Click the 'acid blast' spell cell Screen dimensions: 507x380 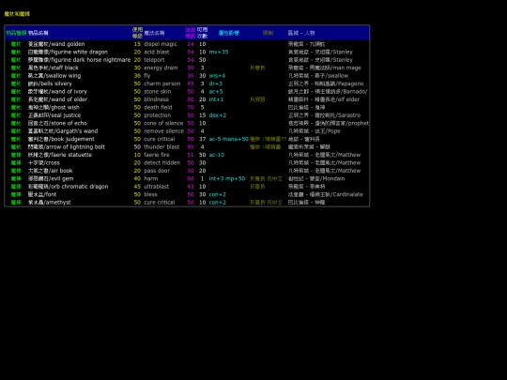[x=157, y=52]
